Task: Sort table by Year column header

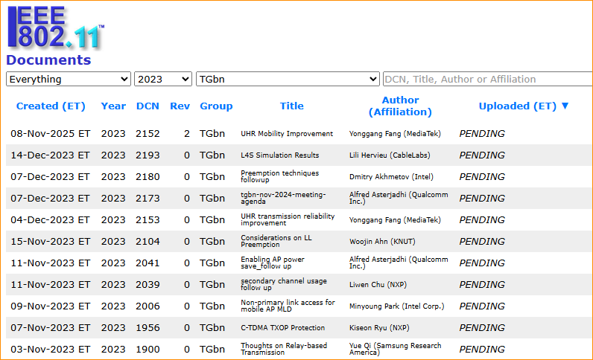Action: (x=113, y=106)
